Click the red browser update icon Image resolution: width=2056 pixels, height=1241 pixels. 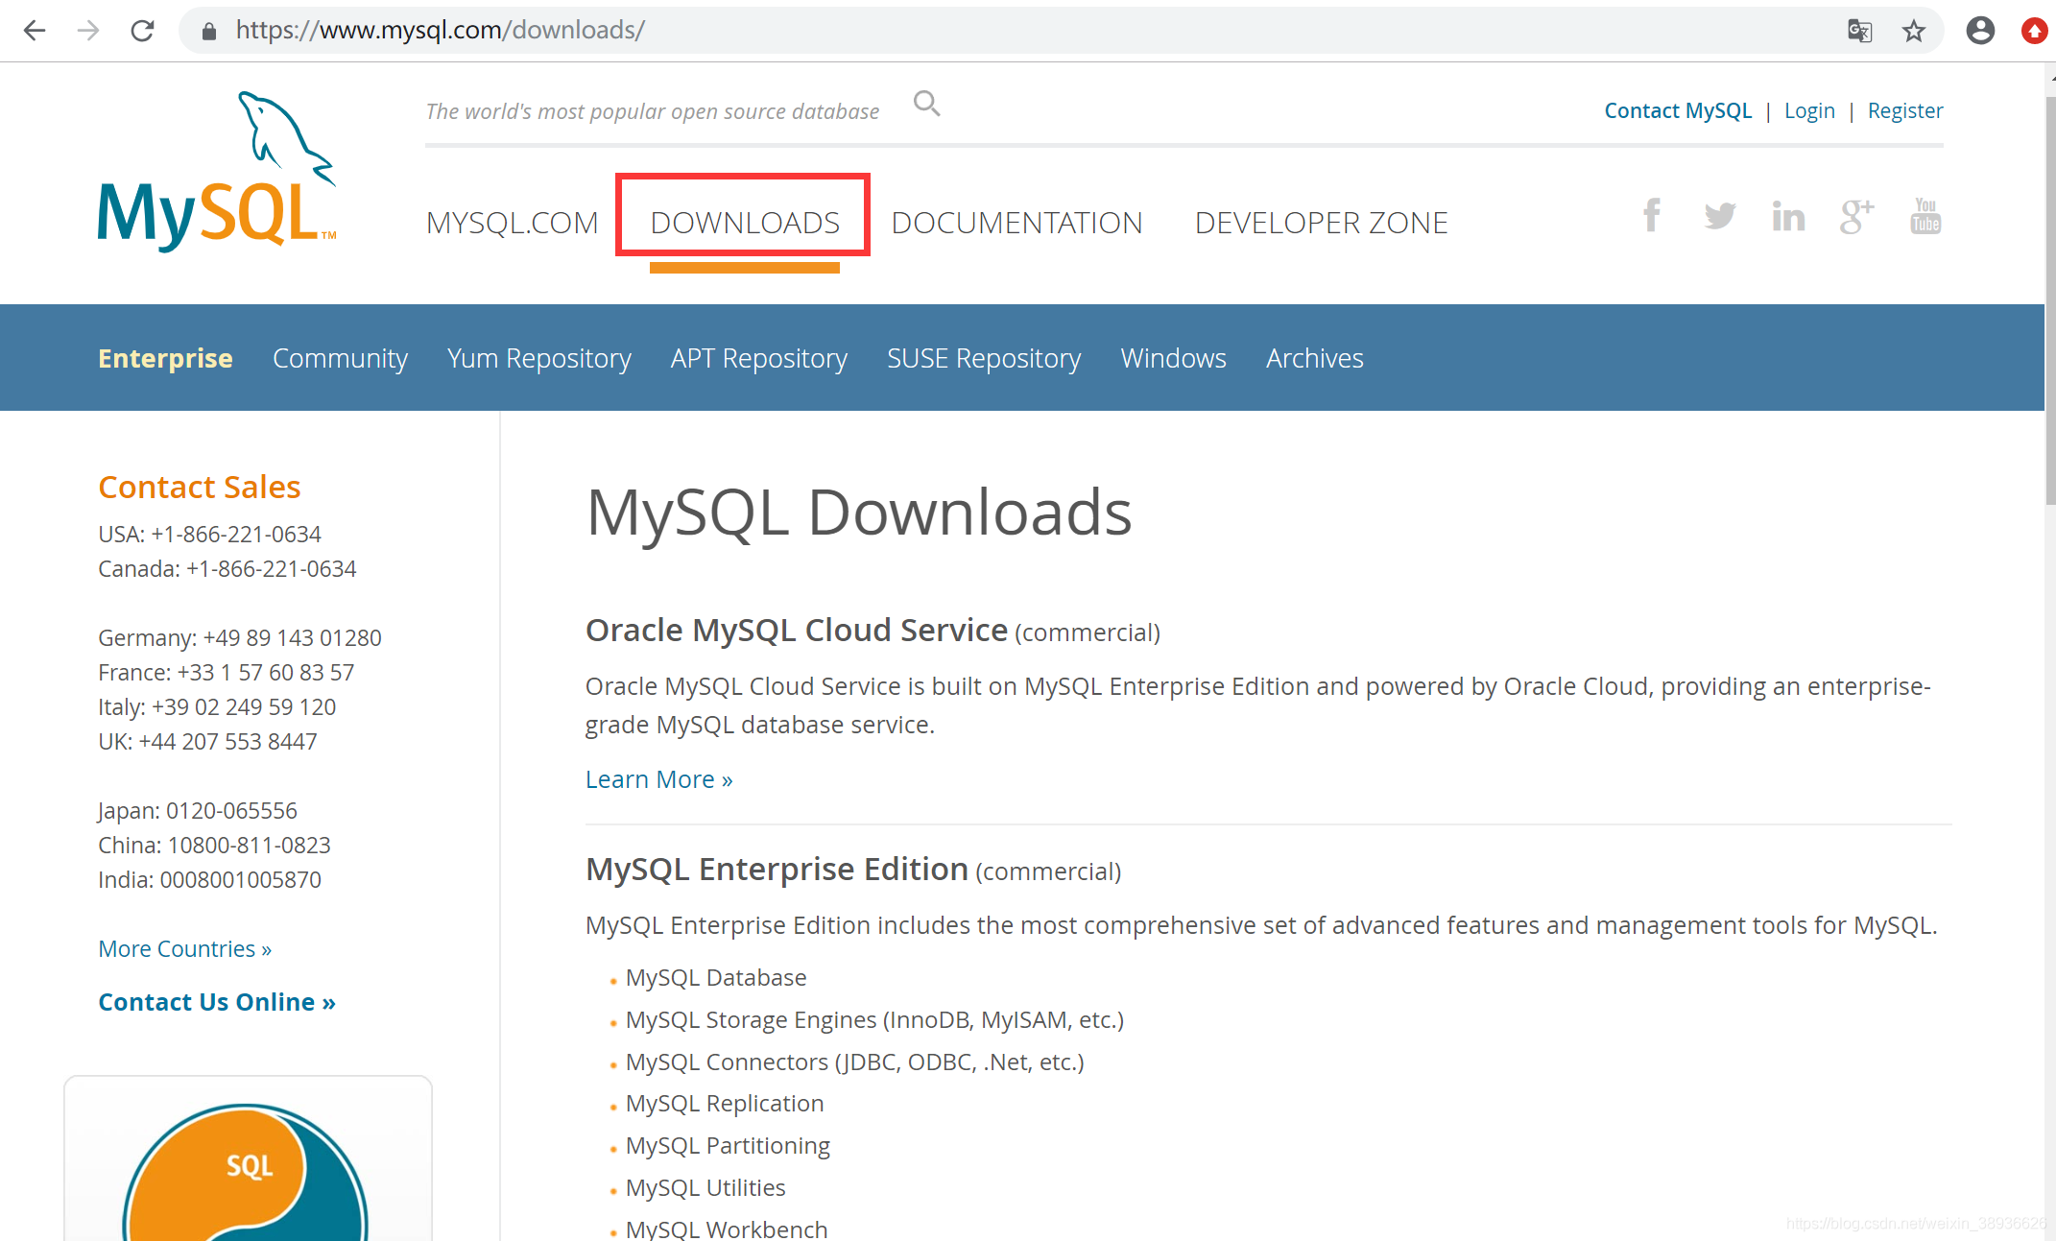coord(2034,31)
